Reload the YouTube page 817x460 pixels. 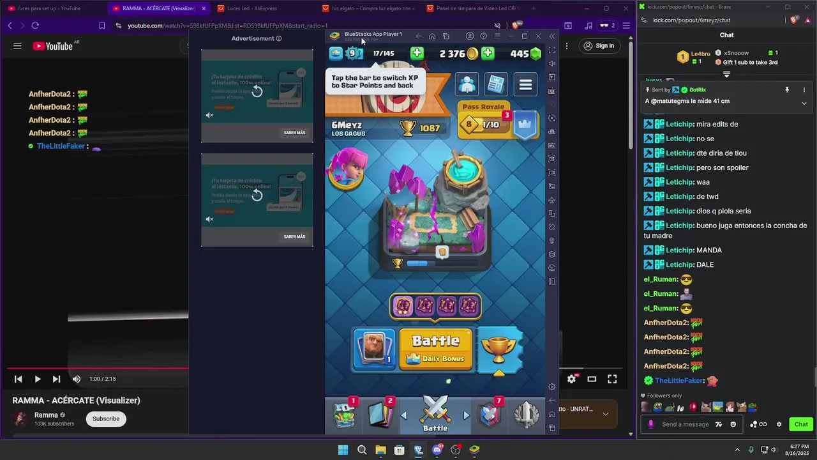point(35,26)
